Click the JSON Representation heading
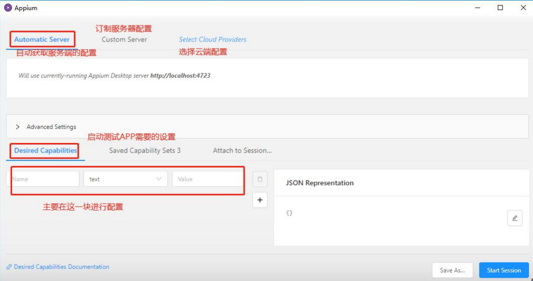Screen dimensions: 533x281 [x=319, y=183]
